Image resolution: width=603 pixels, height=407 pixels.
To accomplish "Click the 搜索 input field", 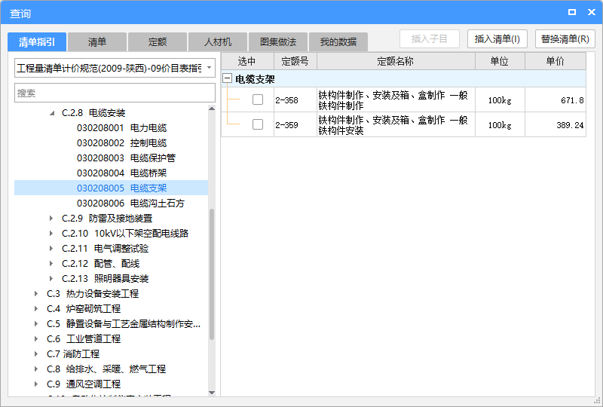I will coord(115,93).
